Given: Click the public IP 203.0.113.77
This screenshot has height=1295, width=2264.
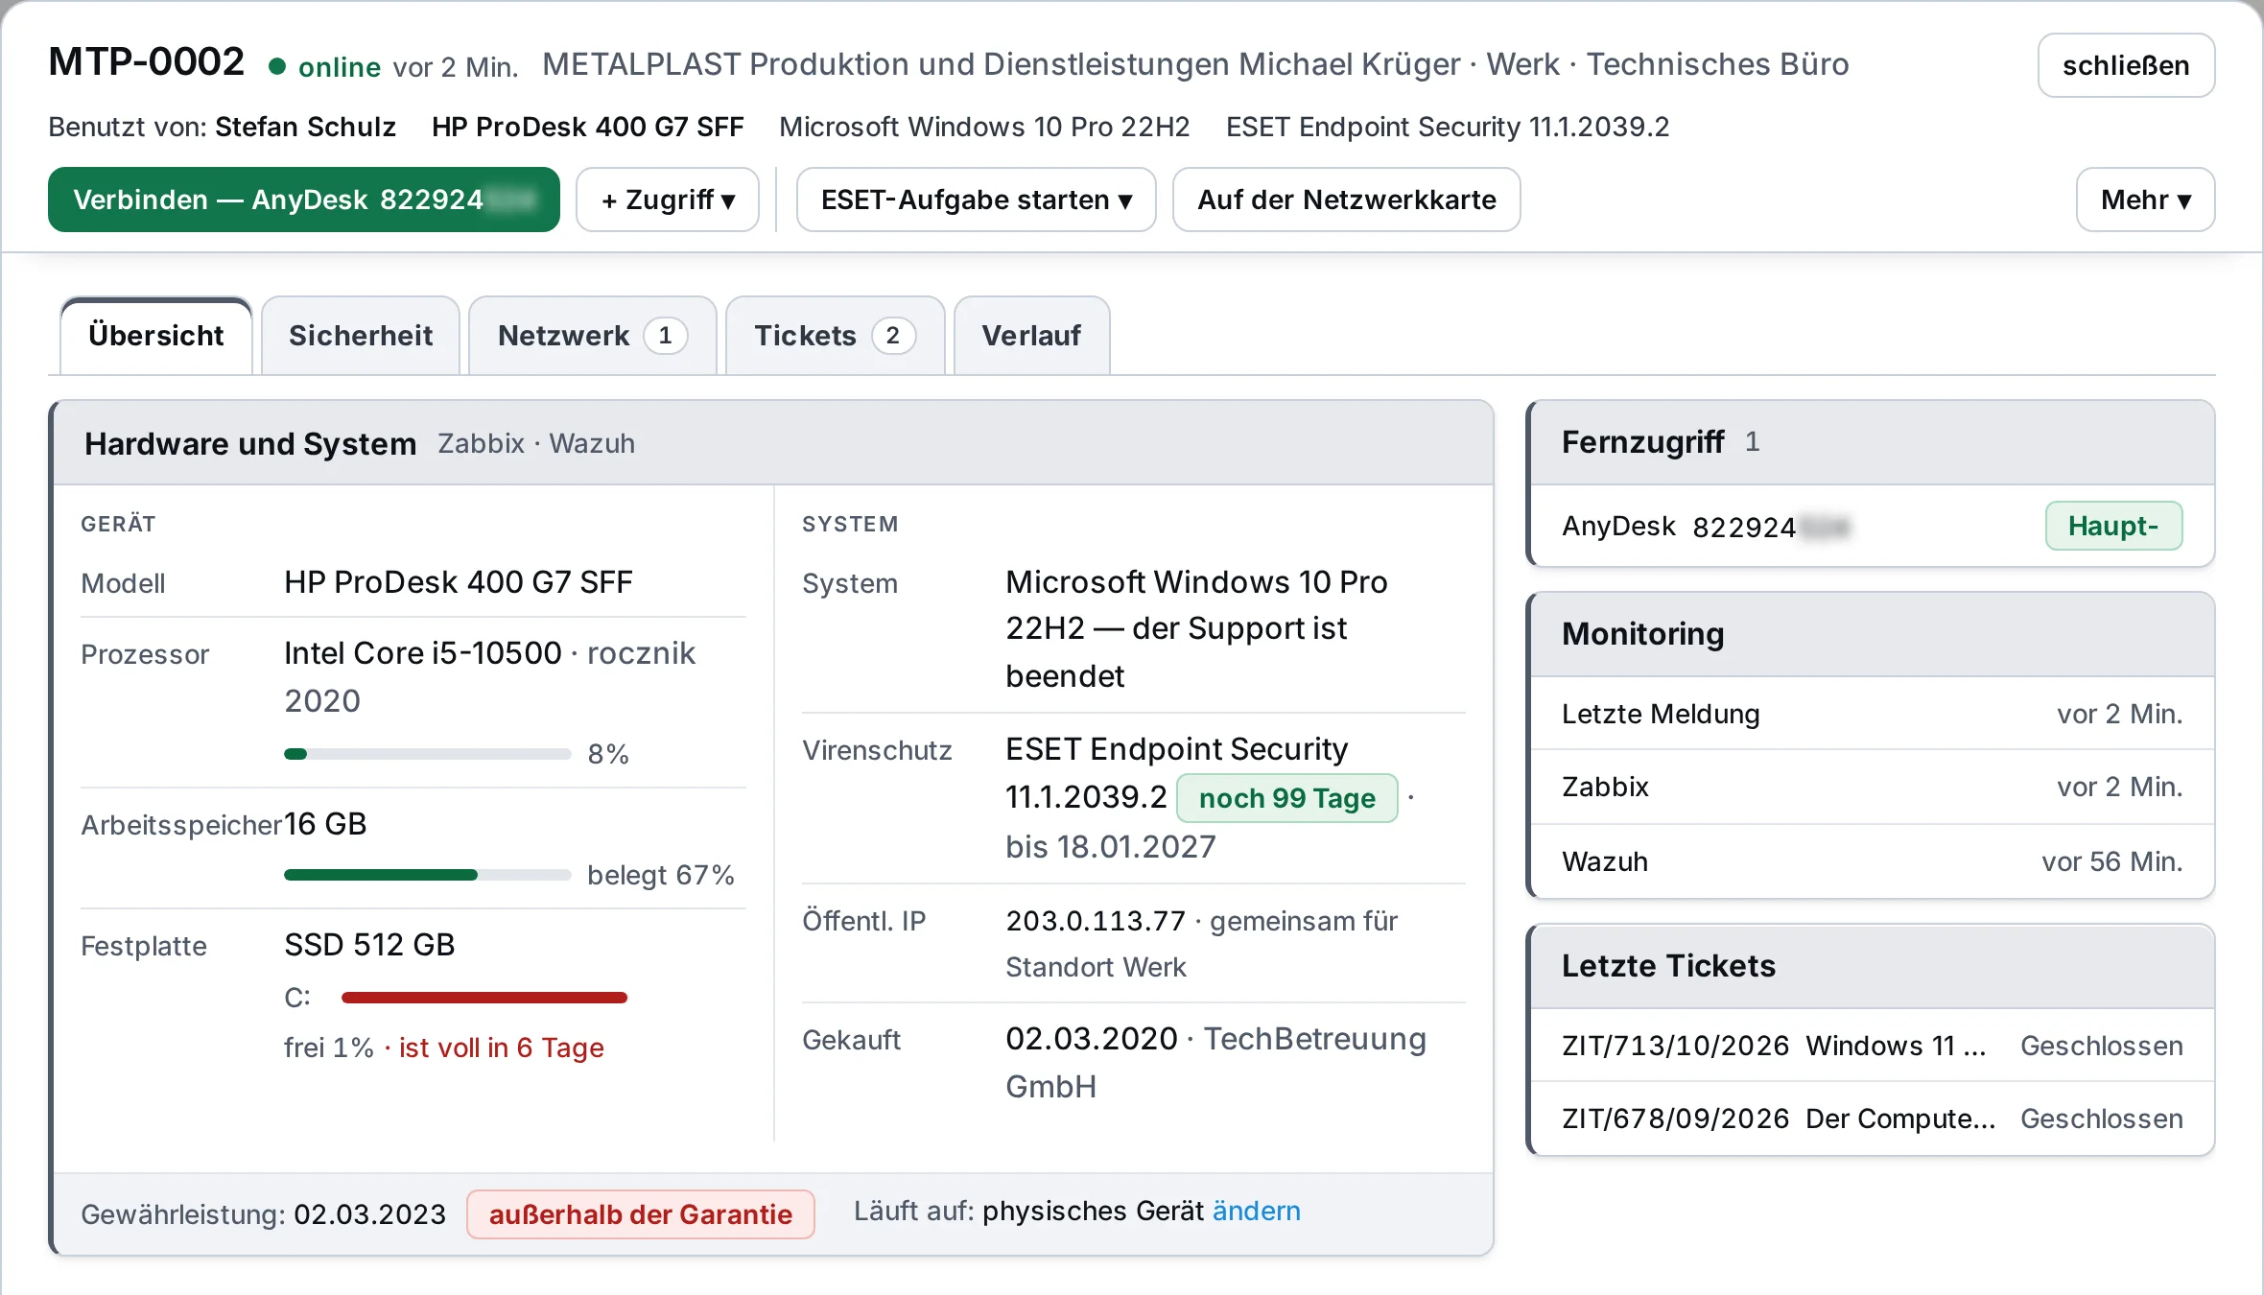Looking at the screenshot, I should 1096,921.
